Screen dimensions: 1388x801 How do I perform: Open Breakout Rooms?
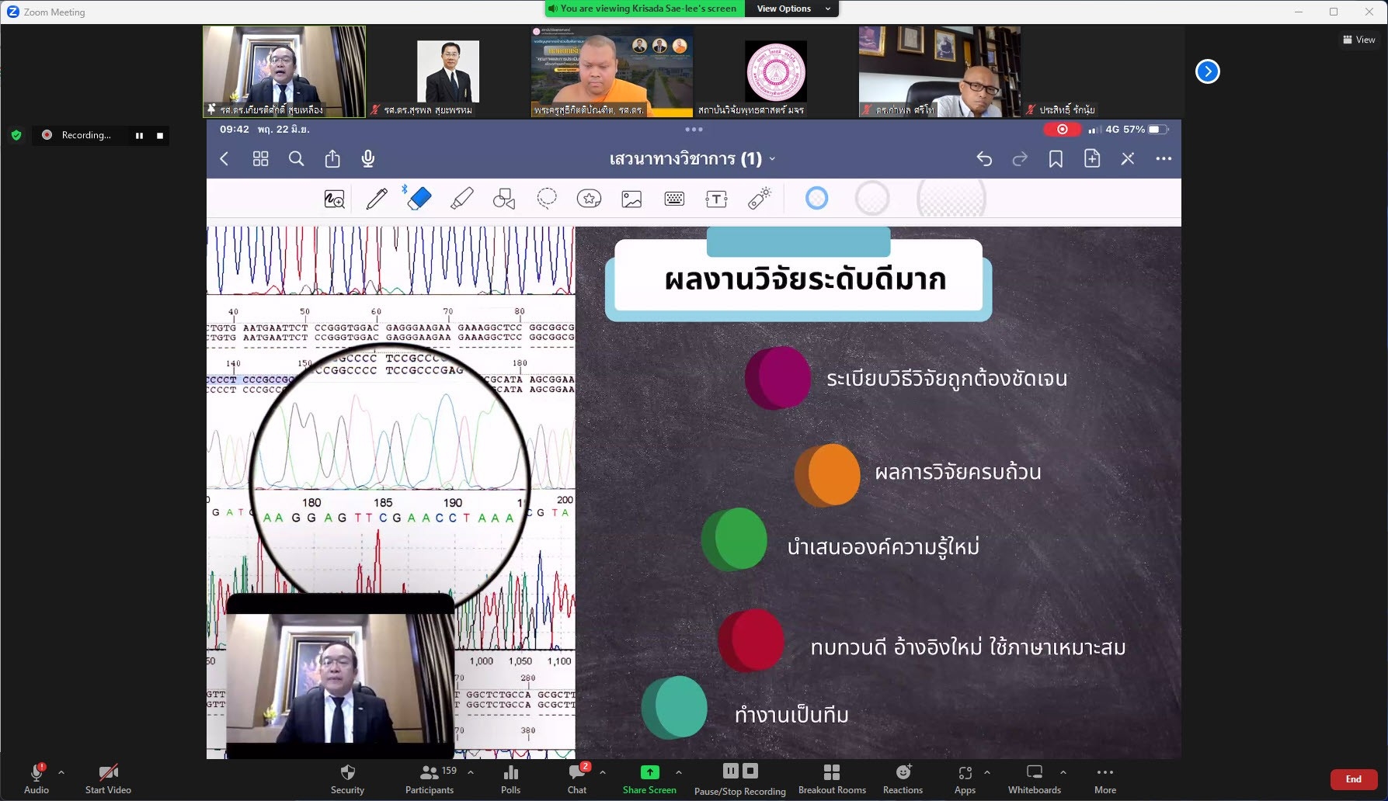(x=832, y=779)
